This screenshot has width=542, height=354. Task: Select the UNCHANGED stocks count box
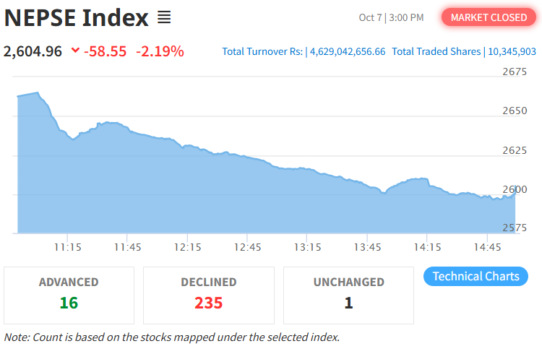(348, 295)
